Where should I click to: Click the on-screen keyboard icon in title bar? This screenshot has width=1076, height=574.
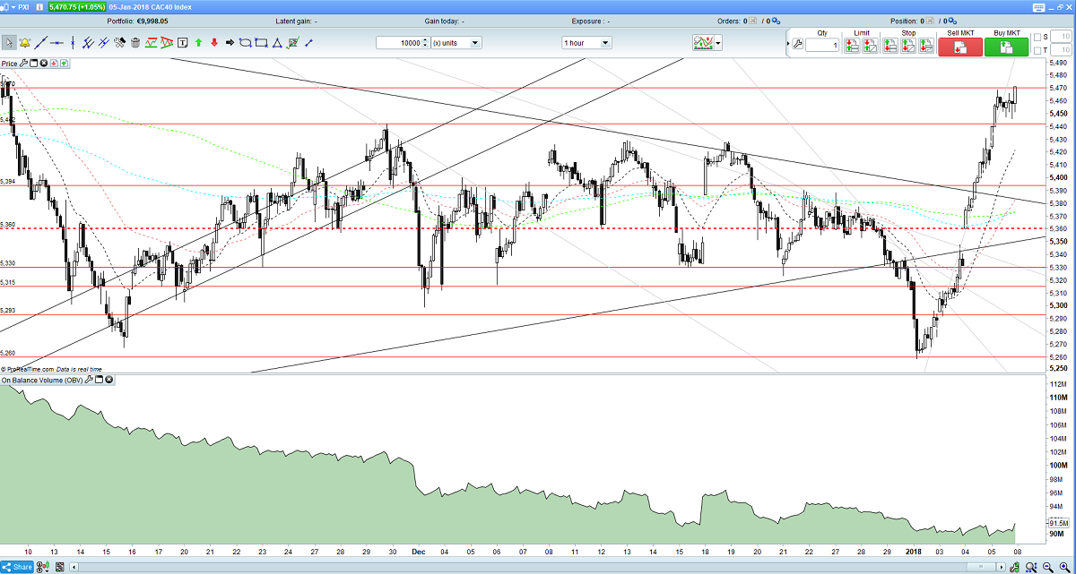1039,5
